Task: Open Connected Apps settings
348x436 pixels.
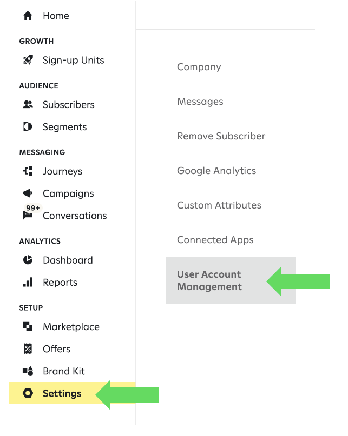Action: [215, 240]
